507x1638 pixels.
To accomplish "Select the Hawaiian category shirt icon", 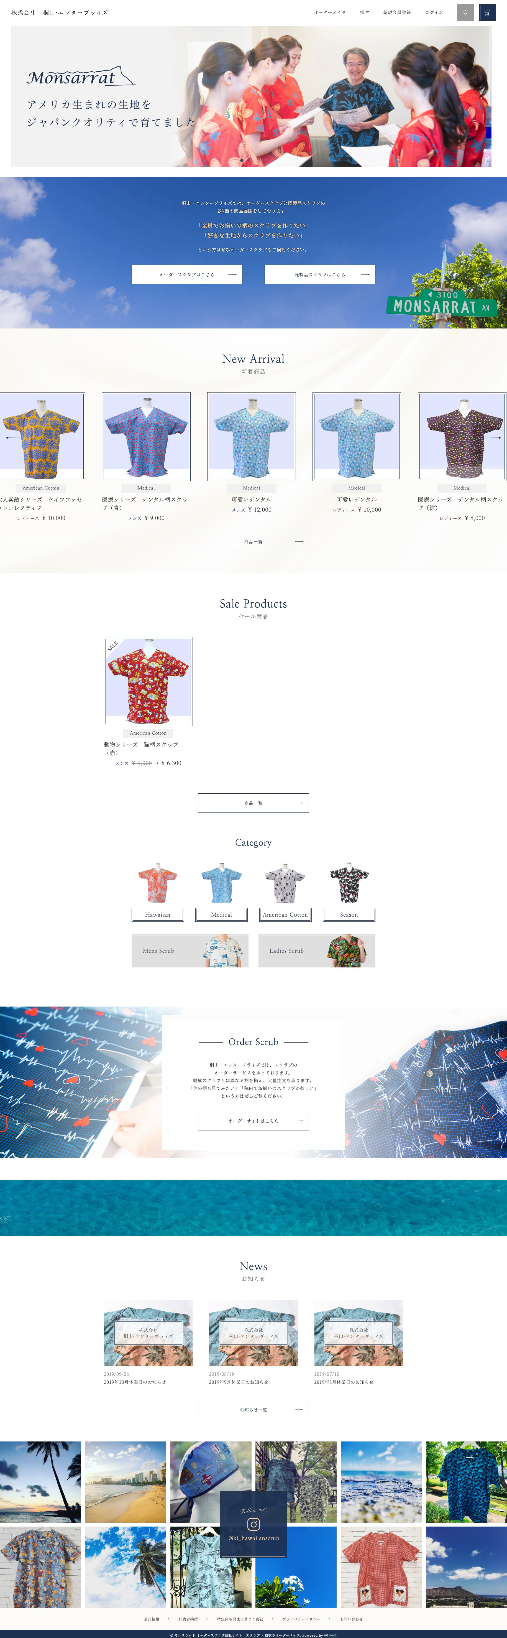I will [158, 883].
